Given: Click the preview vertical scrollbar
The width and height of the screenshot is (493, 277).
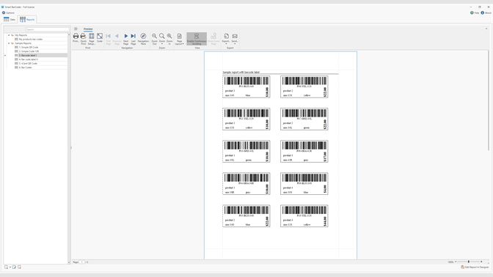Looking at the screenshot, I should [x=489, y=100].
